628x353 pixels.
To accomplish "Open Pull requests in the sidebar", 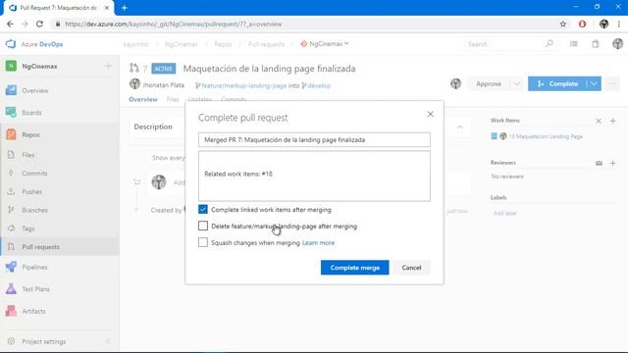I will (40, 247).
